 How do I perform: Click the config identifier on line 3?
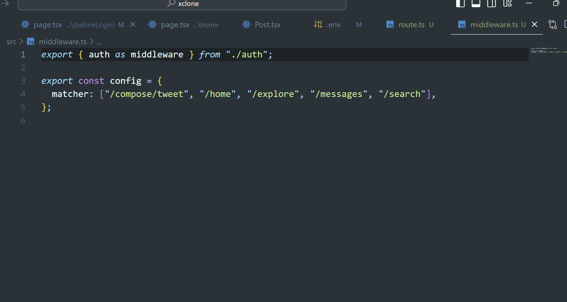pos(126,81)
